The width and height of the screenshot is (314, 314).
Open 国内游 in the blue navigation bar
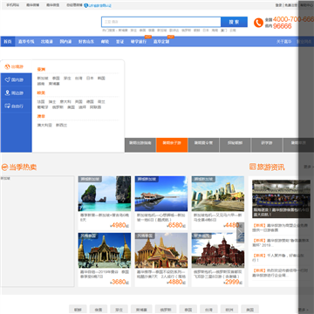coord(65,42)
